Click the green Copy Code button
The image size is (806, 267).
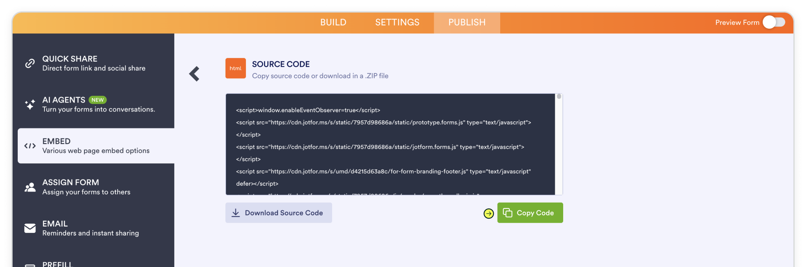530,213
